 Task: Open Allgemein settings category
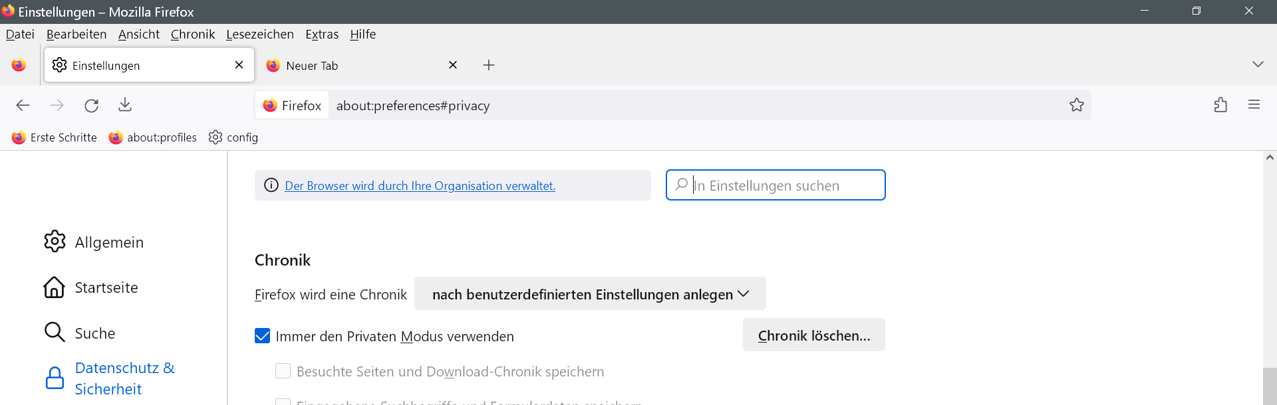(x=108, y=242)
